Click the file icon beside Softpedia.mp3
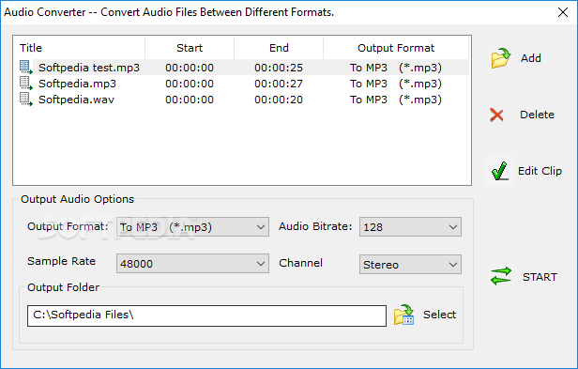Screen dimensions: 578x369 [x=26, y=84]
